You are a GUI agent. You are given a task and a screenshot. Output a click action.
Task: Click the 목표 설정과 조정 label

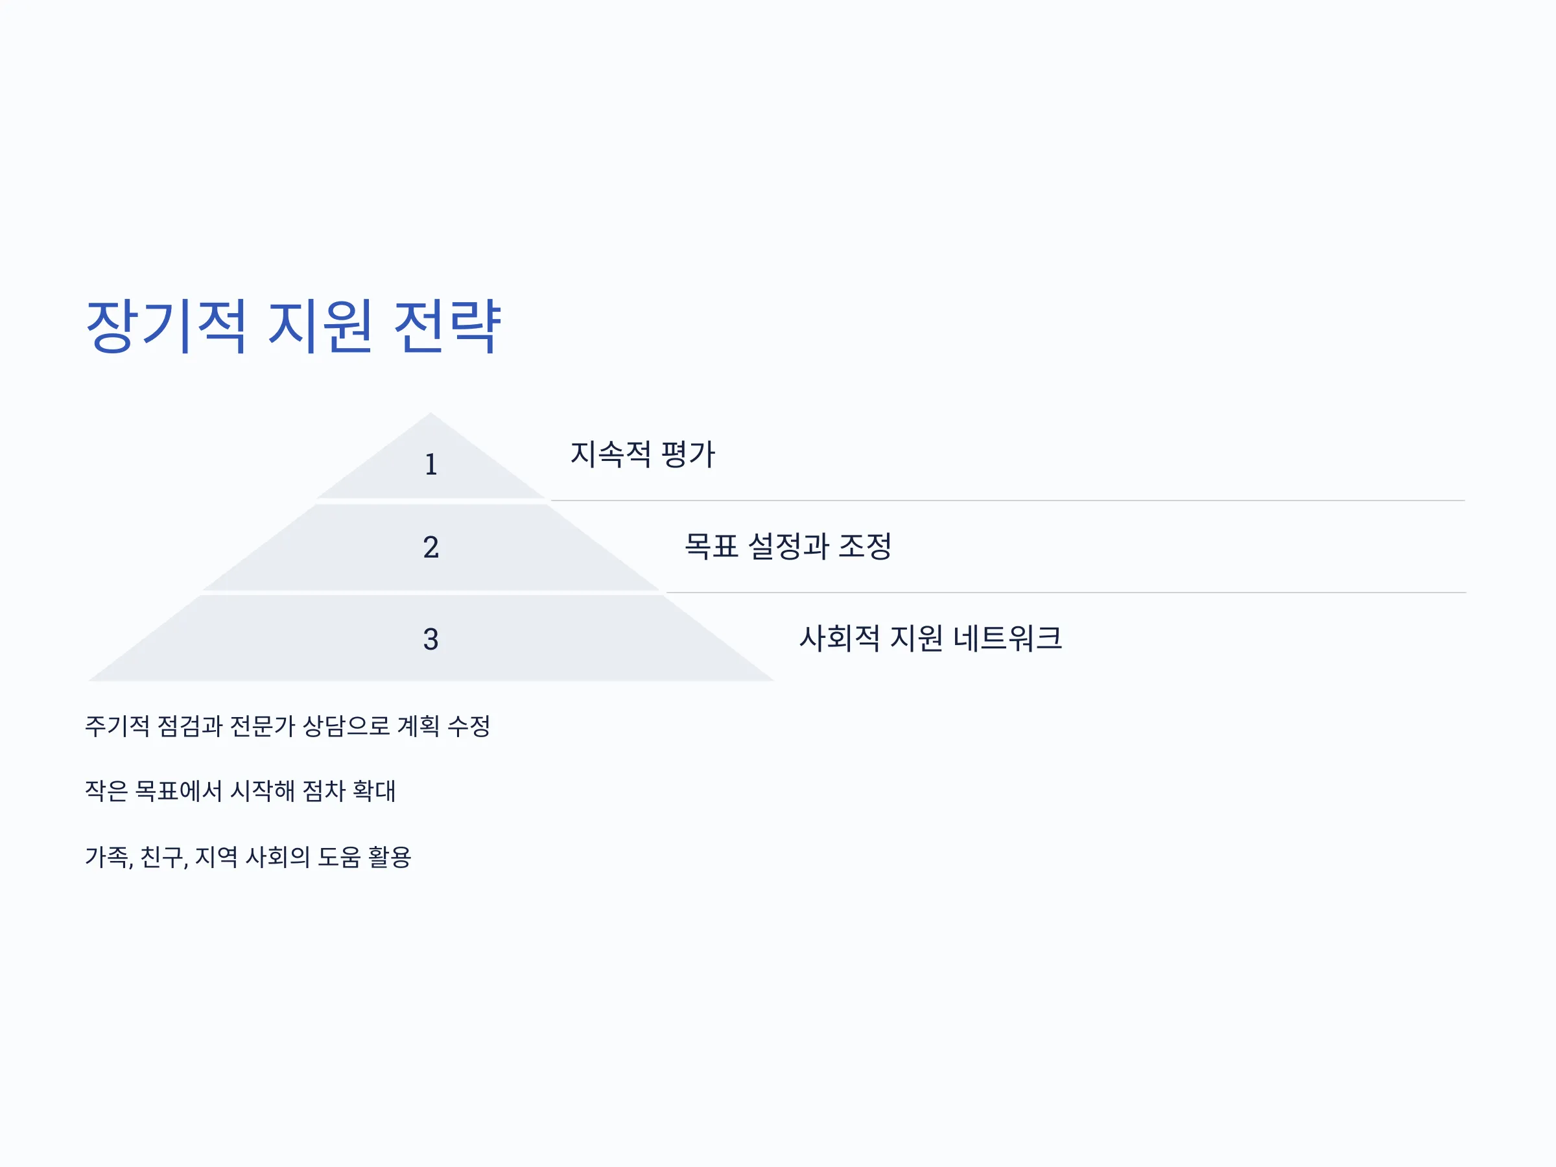tap(788, 546)
